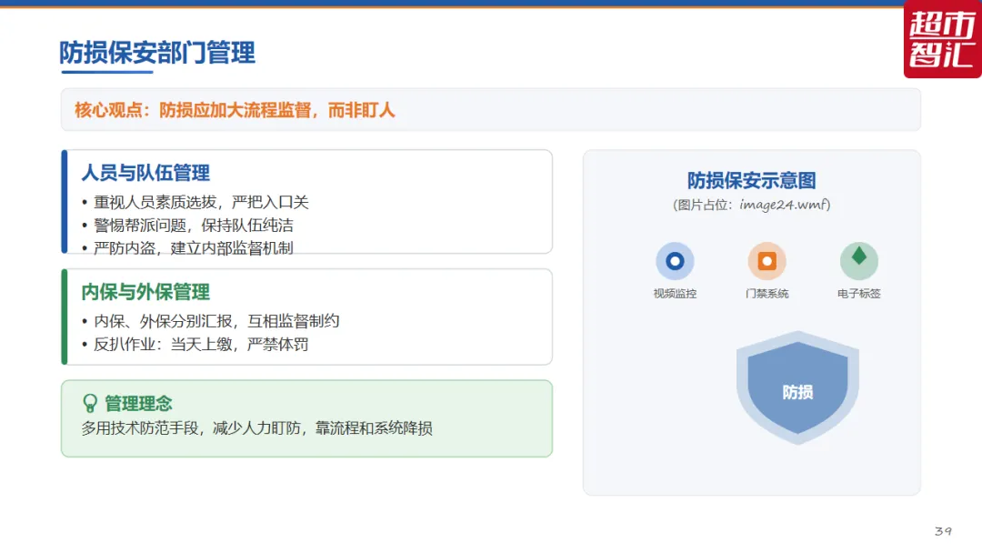The width and height of the screenshot is (982, 553).
Task: Select the 人员与队伍管理 heading
Action: [145, 173]
